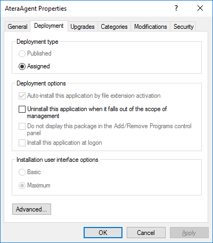Open the Advanced deployment options
The height and width of the screenshot is (243, 213).
31,209
